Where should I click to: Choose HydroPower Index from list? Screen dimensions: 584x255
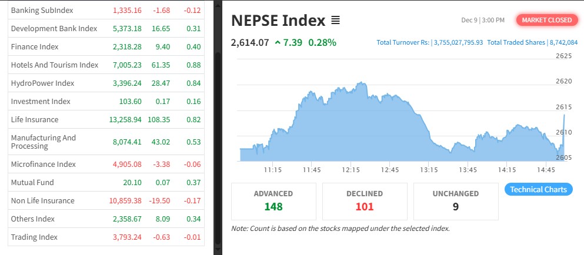(x=42, y=83)
